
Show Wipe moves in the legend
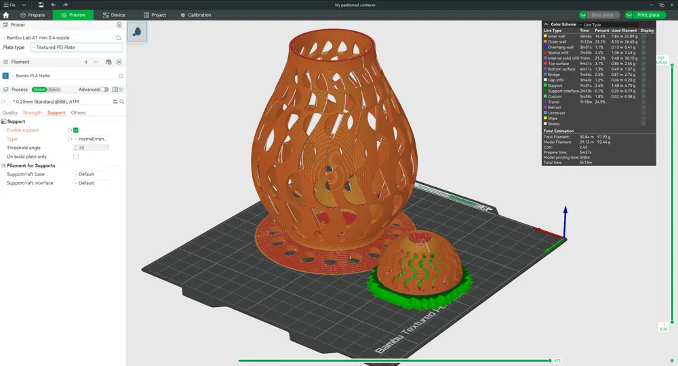click(x=643, y=119)
